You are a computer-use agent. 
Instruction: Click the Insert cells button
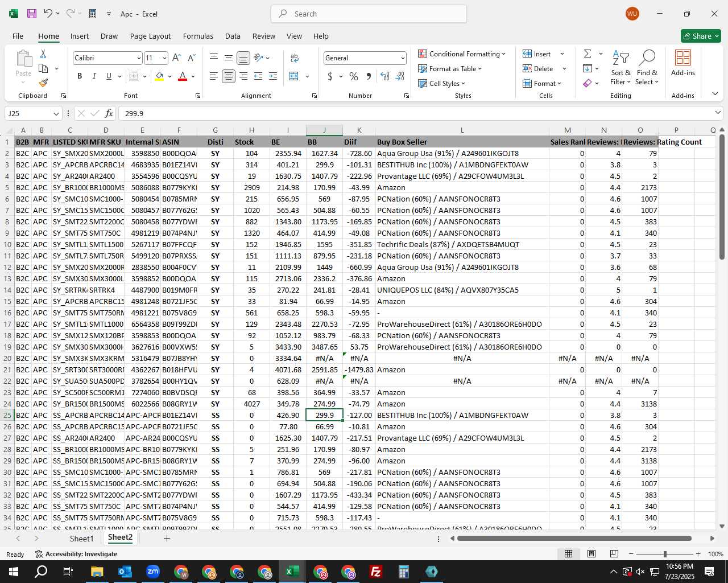[x=537, y=54]
